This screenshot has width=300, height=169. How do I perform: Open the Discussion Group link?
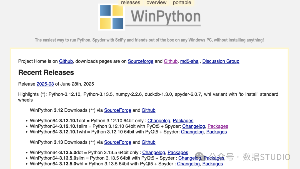(221, 61)
